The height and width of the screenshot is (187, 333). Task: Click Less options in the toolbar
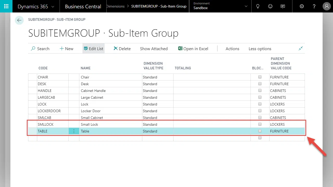point(260,49)
